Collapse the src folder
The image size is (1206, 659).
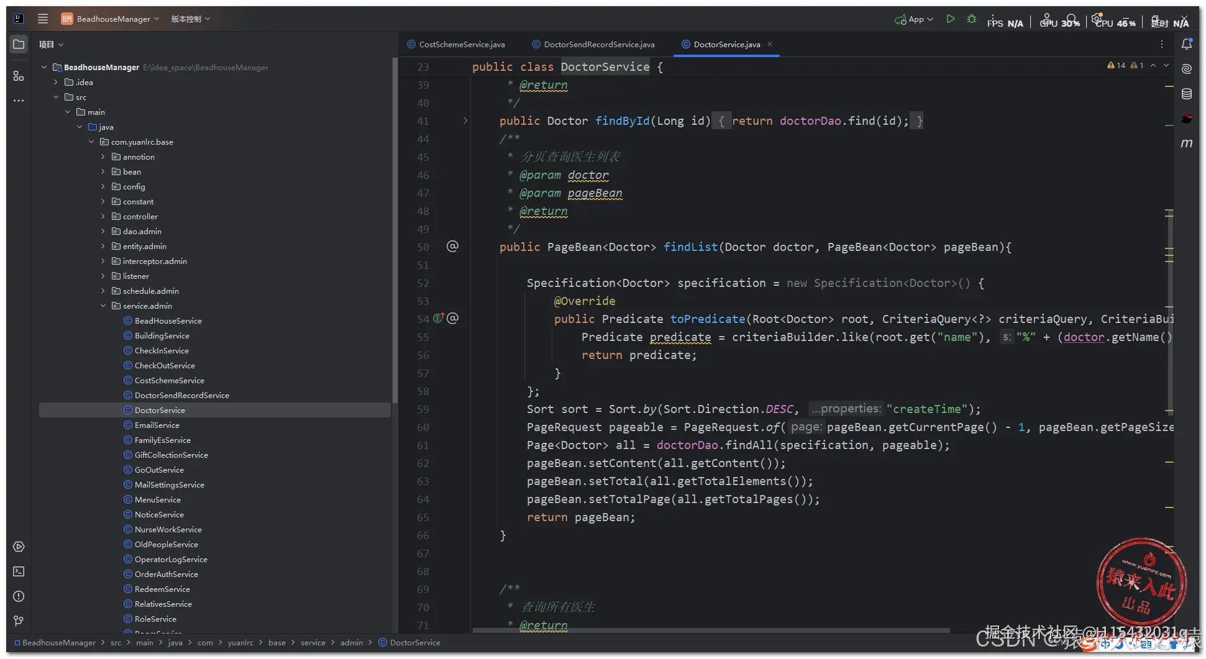(56, 97)
